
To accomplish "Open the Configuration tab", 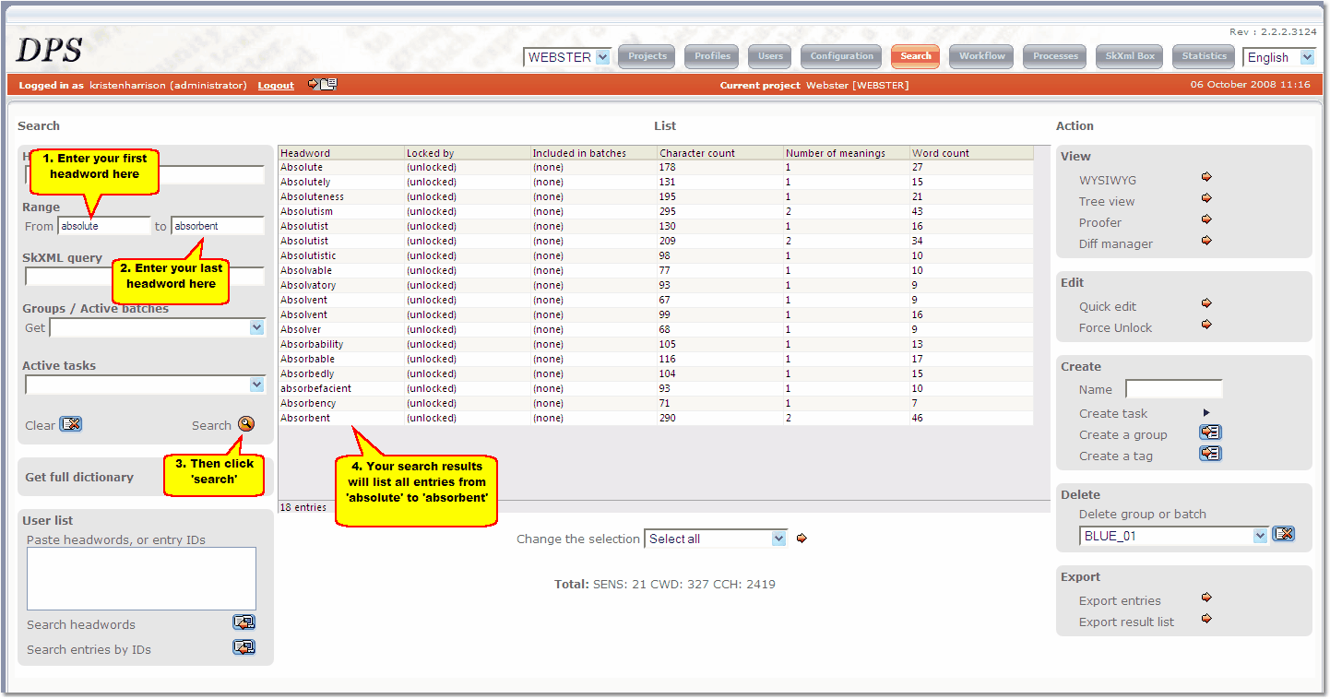I will (x=841, y=56).
